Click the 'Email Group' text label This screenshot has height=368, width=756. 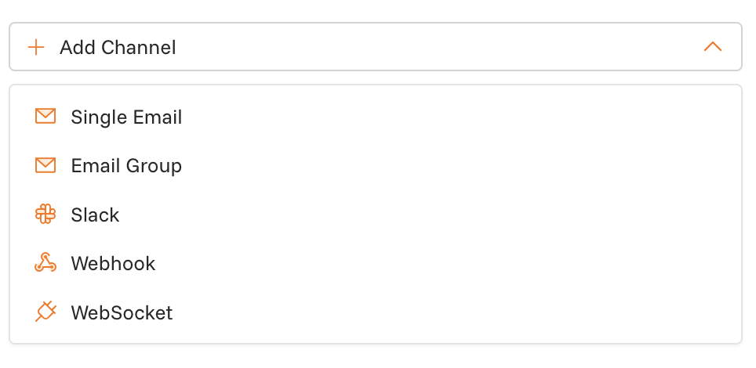(126, 165)
